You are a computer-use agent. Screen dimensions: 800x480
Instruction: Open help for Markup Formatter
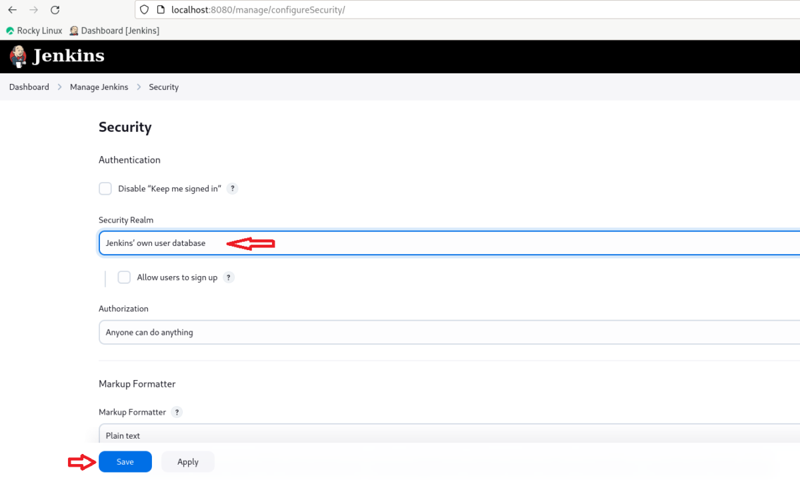point(177,412)
